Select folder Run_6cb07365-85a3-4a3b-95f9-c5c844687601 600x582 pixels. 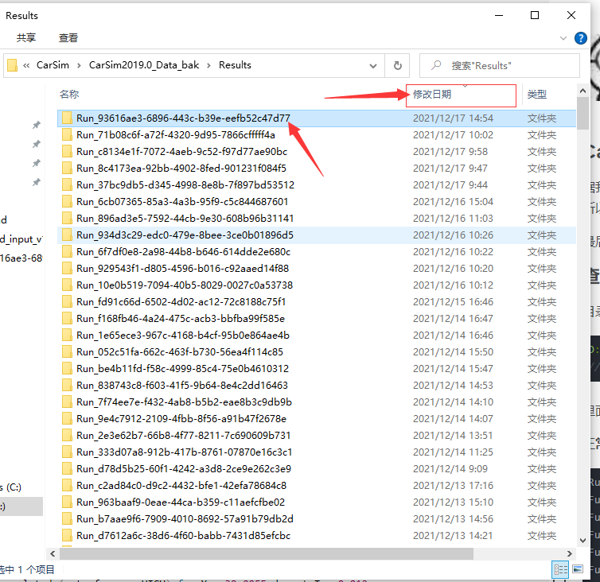point(317,202)
